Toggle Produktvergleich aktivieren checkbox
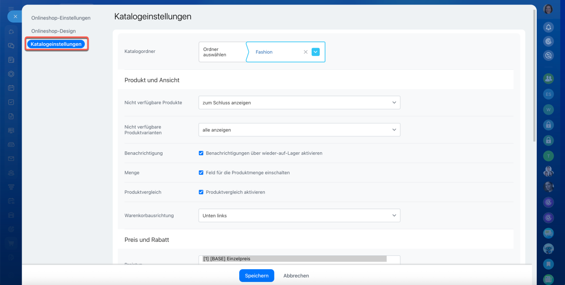This screenshot has height=285, width=565. point(201,192)
